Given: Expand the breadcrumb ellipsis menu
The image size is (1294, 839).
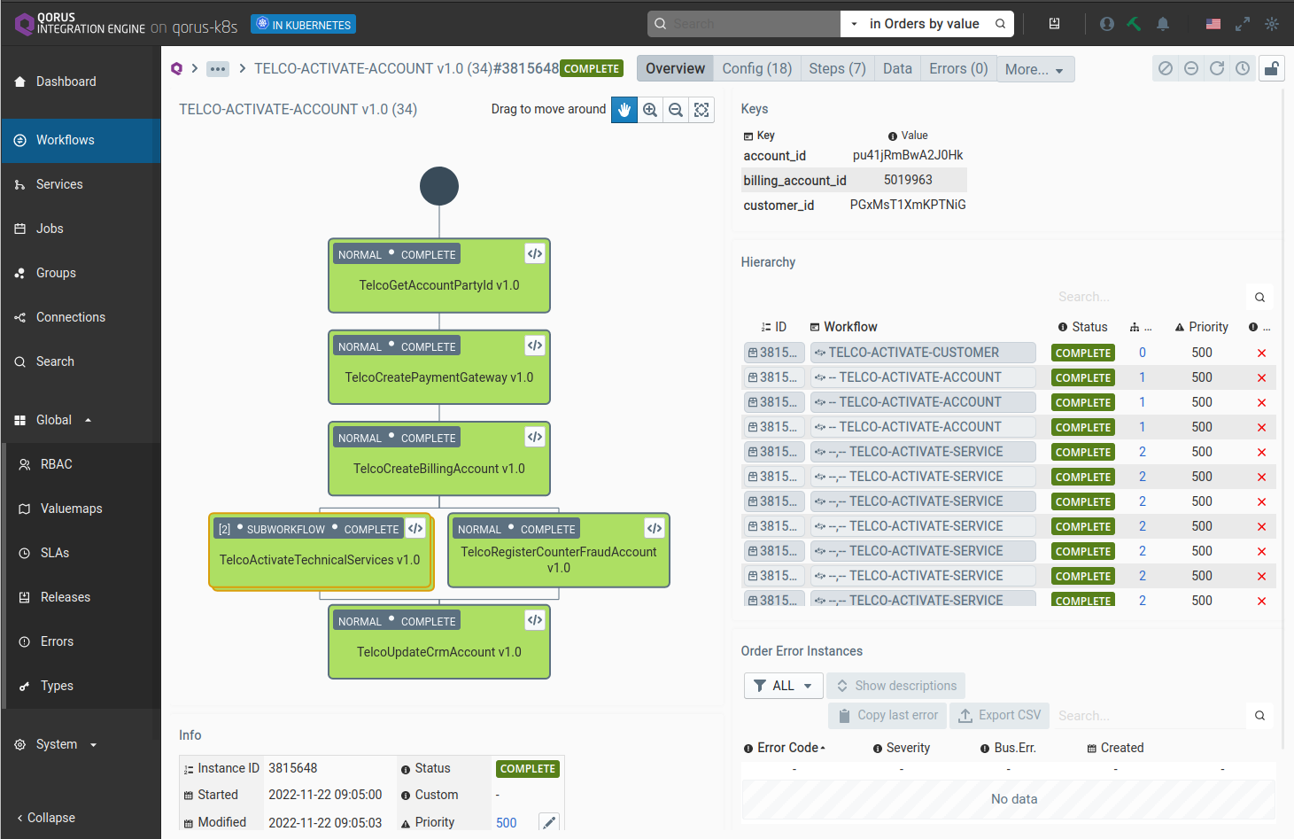Looking at the screenshot, I should pos(218,68).
